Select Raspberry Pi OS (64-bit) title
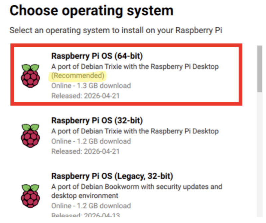266x223 pixels. click(x=97, y=56)
